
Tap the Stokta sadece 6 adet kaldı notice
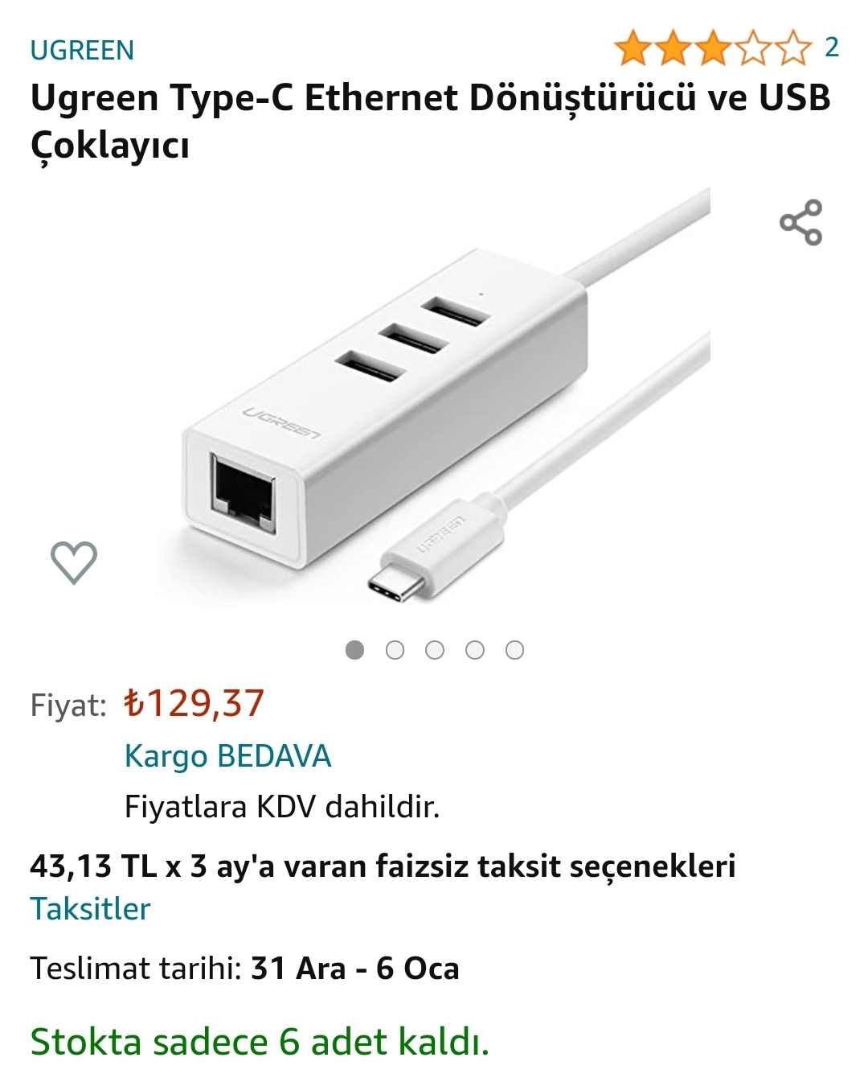coord(260,1042)
